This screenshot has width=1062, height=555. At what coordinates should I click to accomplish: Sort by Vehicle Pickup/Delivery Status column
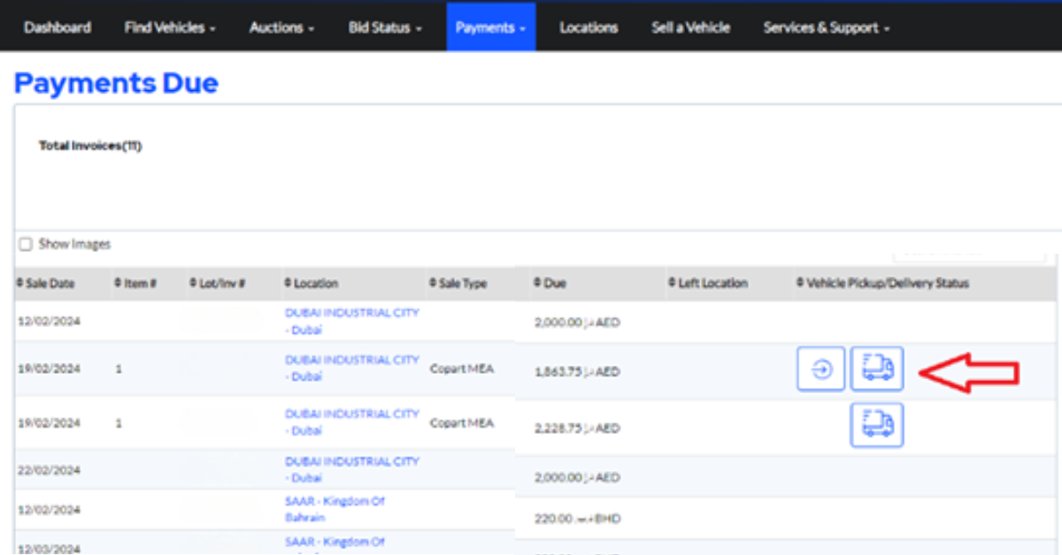(x=882, y=284)
